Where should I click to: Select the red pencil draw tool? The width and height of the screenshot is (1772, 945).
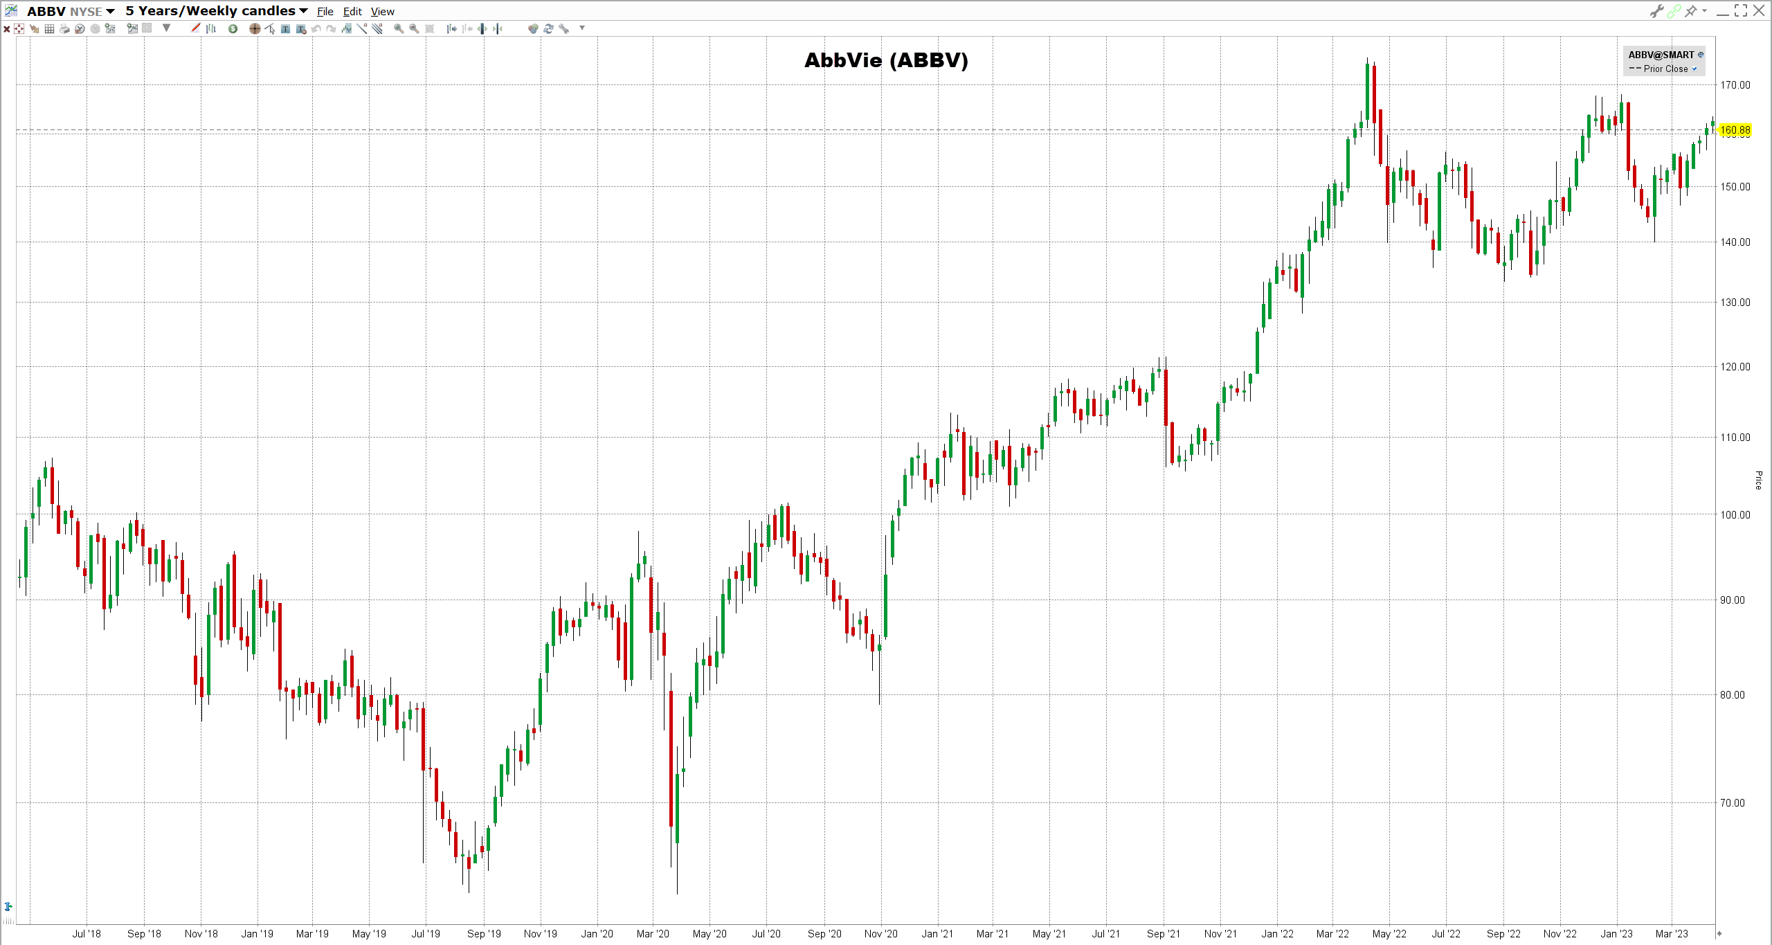(196, 28)
